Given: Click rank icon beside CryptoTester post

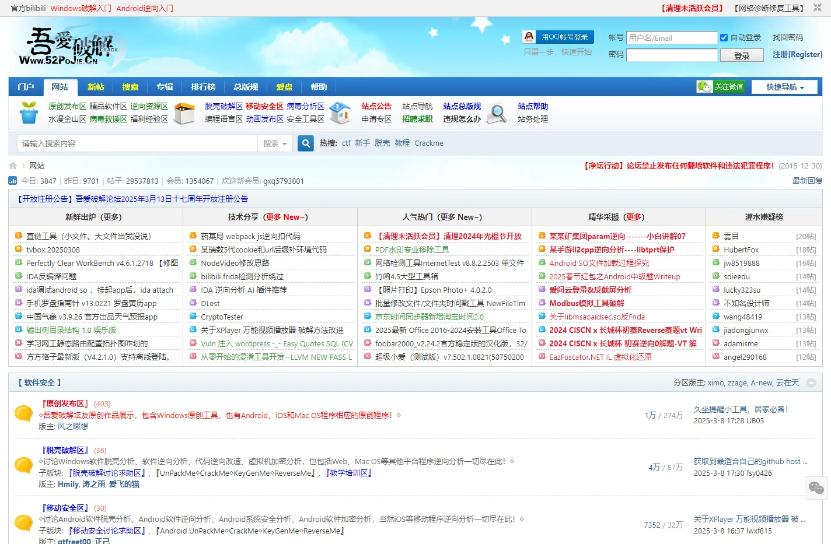Looking at the screenshot, I should pos(193,316).
